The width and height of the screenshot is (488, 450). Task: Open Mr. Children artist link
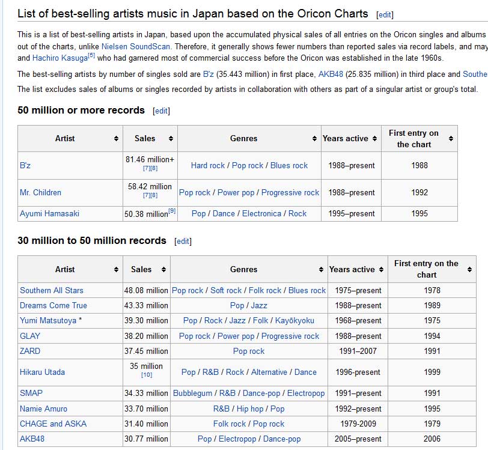click(40, 192)
